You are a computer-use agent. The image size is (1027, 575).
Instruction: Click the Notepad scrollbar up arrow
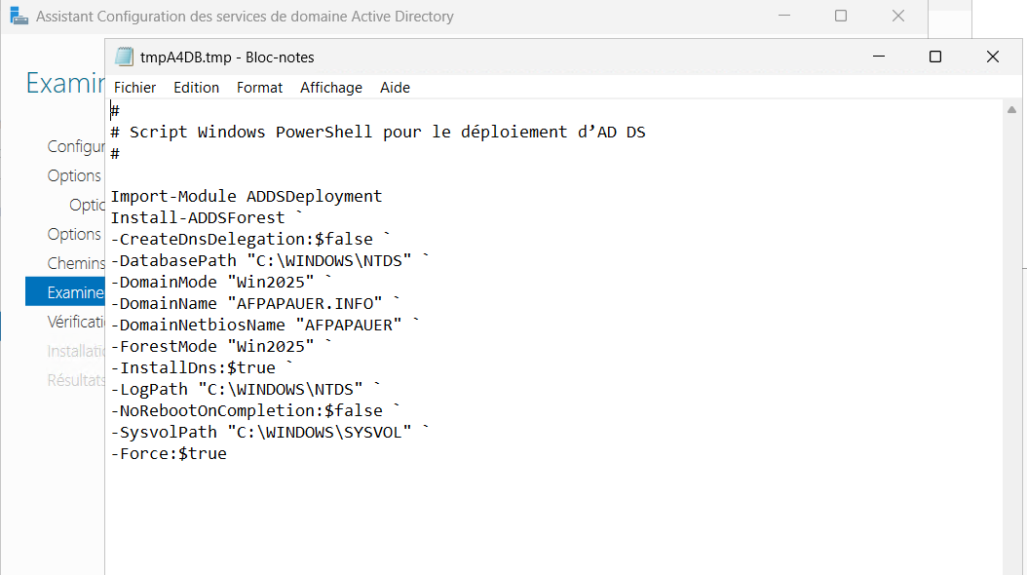click(x=1012, y=109)
